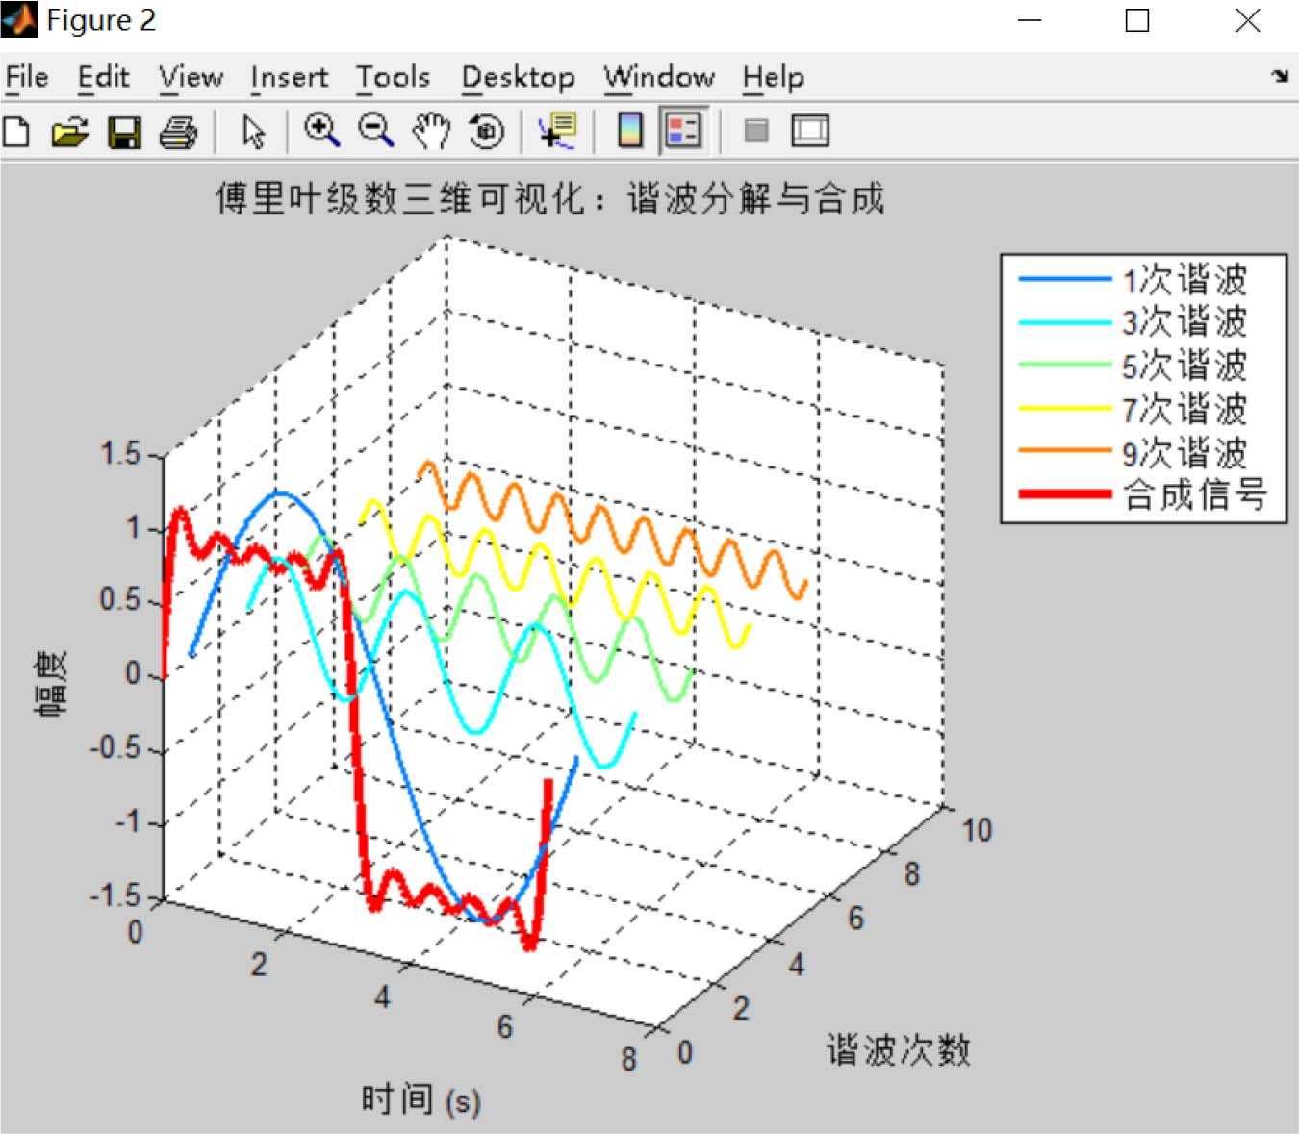Select the Zoom In magnifier tool

click(x=321, y=130)
